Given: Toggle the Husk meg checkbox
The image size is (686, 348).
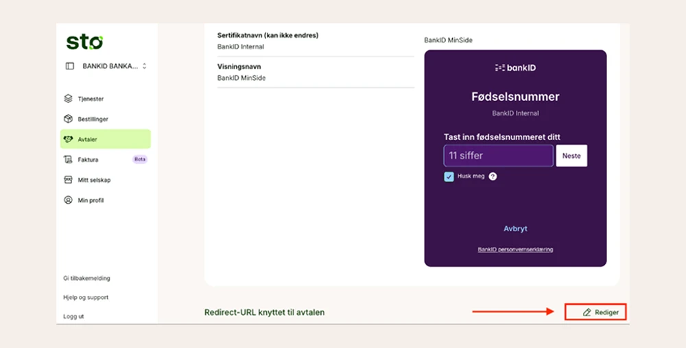Looking at the screenshot, I should click(449, 176).
